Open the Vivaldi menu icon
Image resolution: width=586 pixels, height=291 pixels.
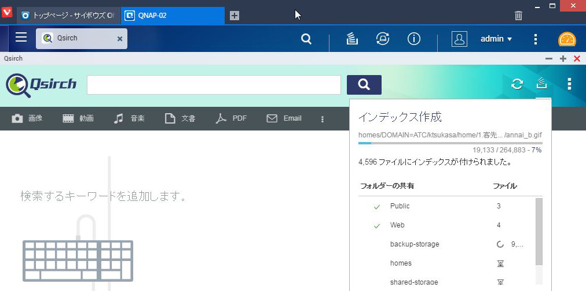(x=7, y=12)
